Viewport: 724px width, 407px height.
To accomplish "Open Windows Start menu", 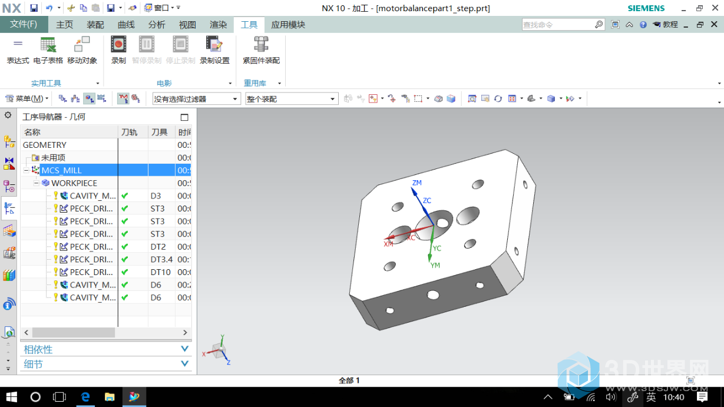I will click(x=11, y=397).
